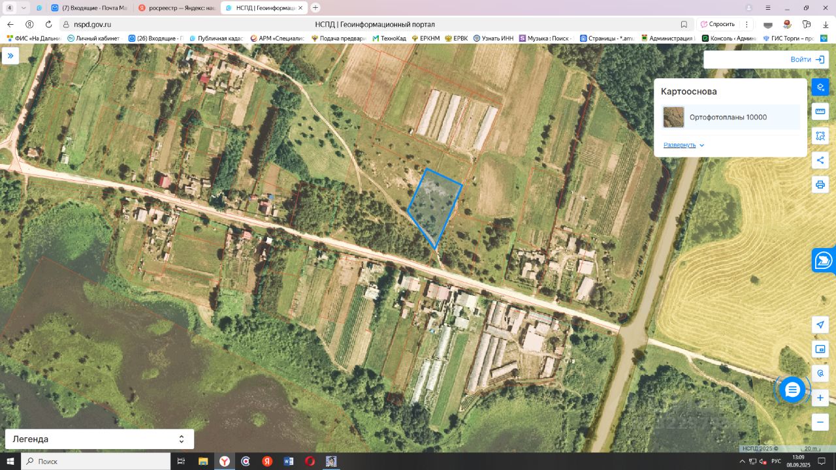This screenshot has width=836, height=470.
Task: Open File Explorer from the taskbar
Action: [202, 462]
